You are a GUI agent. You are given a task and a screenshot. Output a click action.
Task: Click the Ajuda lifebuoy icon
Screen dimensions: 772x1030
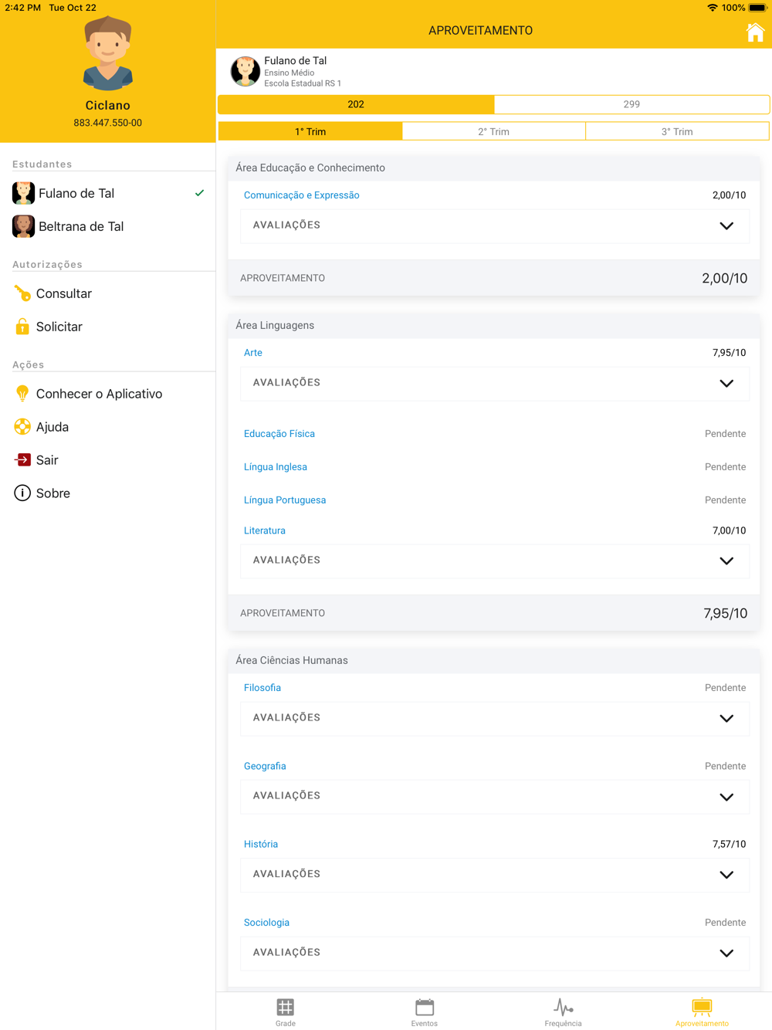[x=22, y=427]
